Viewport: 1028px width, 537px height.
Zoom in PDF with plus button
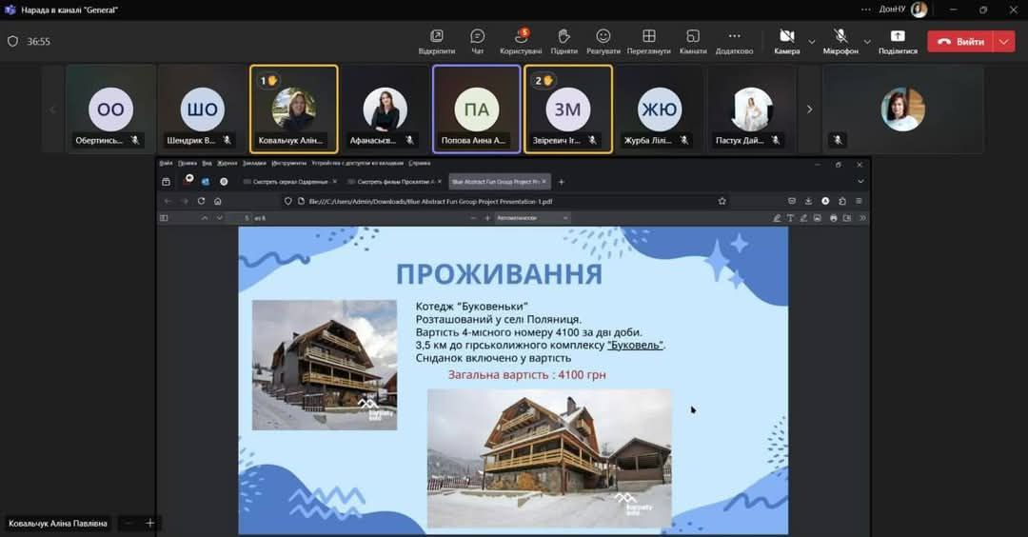(x=487, y=218)
